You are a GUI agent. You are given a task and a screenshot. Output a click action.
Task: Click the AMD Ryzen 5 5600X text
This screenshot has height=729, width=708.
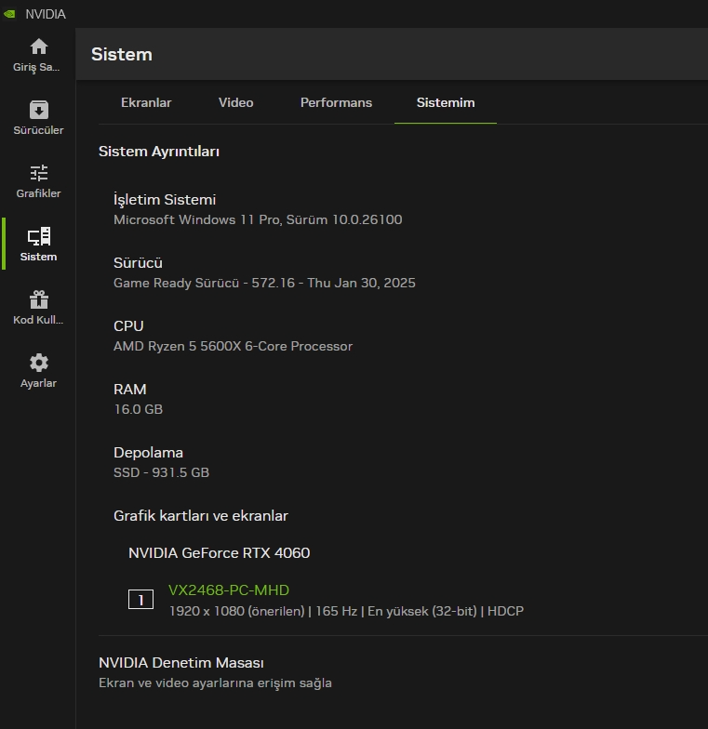pos(233,346)
